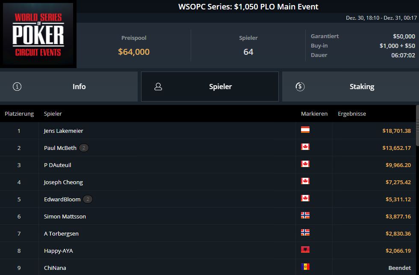Click the flag next to Happy-AYA
The image size is (419, 275).
pyautogui.click(x=305, y=250)
